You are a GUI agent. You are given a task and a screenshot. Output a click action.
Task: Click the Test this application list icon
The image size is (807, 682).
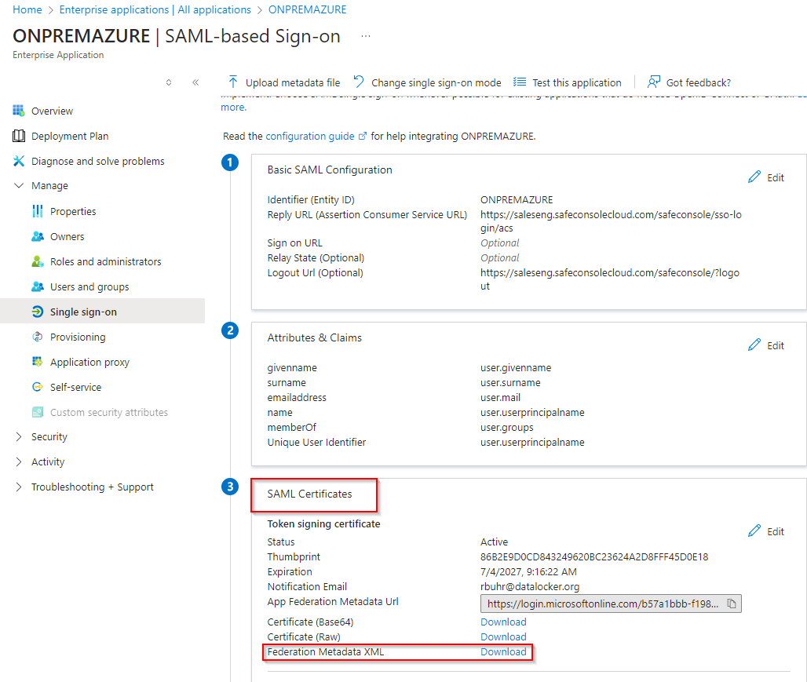pos(520,82)
